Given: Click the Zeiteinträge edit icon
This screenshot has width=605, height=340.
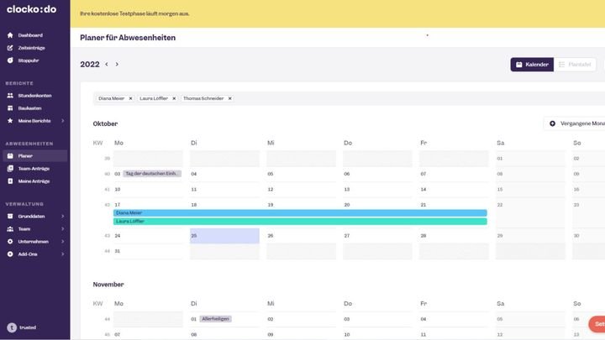Looking at the screenshot, I should coord(10,48).
